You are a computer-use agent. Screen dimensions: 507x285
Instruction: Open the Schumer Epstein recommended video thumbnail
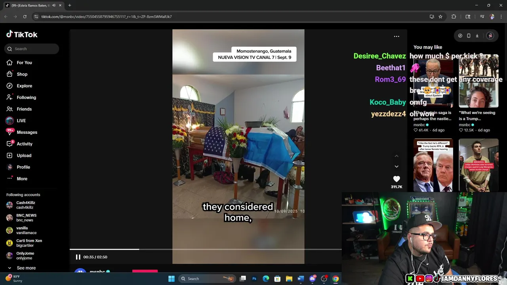(x=433, y=81)
